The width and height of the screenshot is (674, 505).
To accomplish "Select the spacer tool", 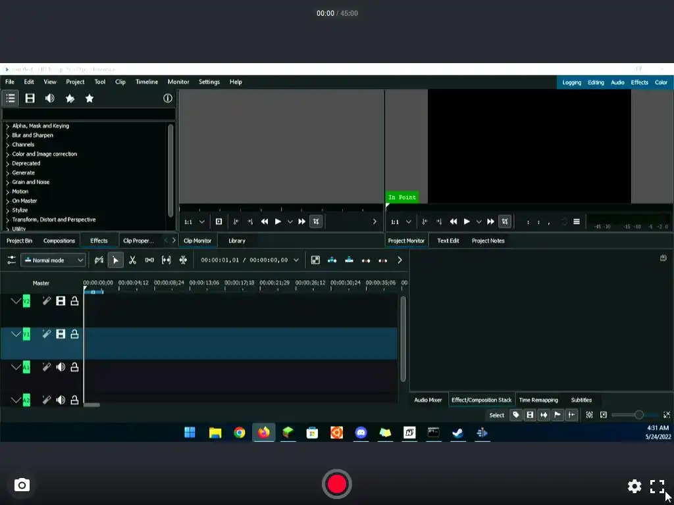I will pyautogui.click(x=149, y=260).
